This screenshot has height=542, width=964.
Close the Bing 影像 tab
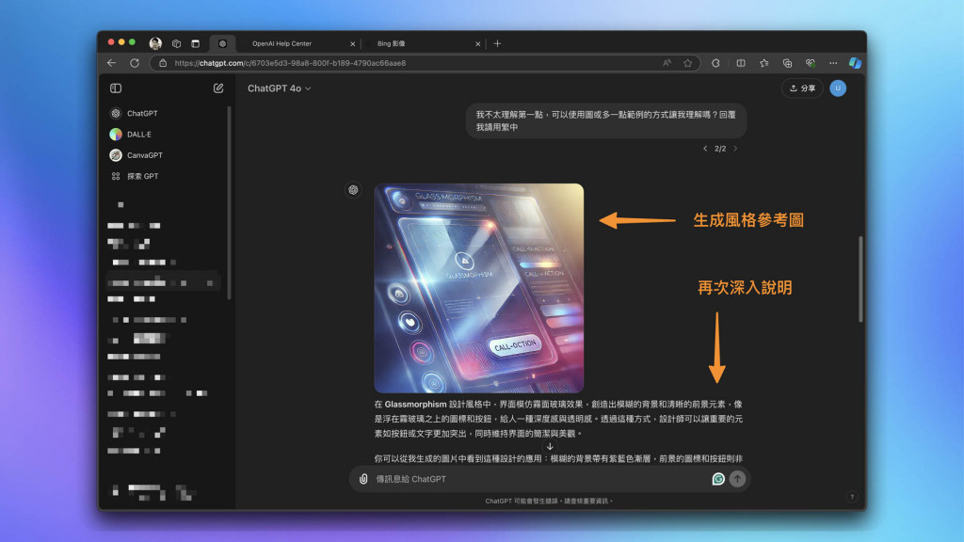(477, 43)
